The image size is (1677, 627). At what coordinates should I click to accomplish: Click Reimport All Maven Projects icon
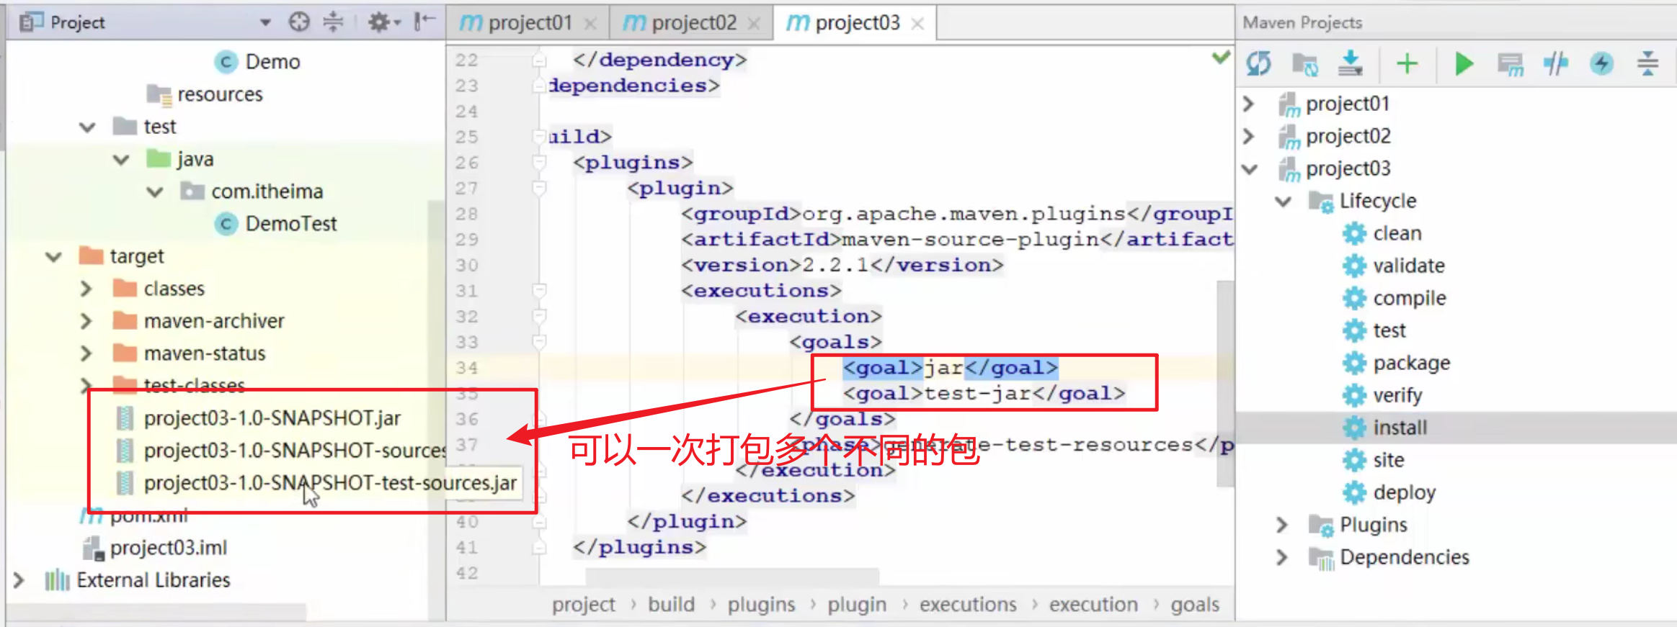point(1259,64)
